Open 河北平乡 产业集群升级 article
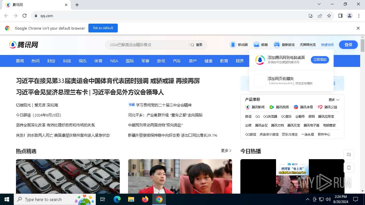The image size is (365, 205). [165, 115]
